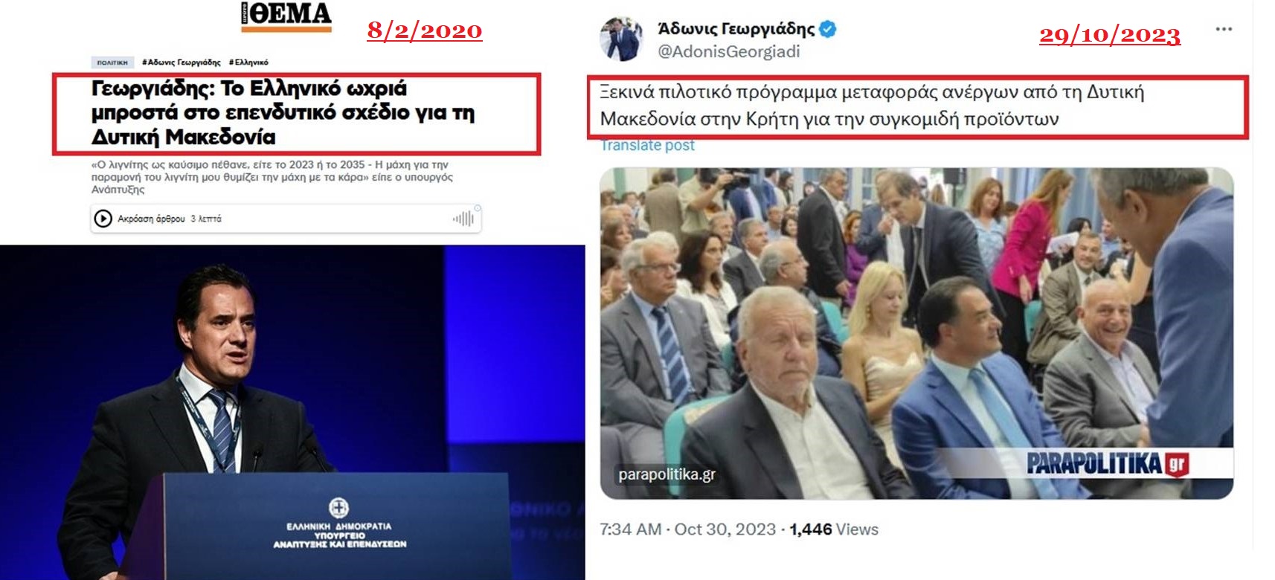The height and width of the screenshot is (580, 1275).
Task: Open the Georgiadis podium speech photo
Action: 292,412
